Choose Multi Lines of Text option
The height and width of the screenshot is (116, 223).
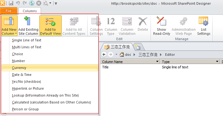coord(50,47)
